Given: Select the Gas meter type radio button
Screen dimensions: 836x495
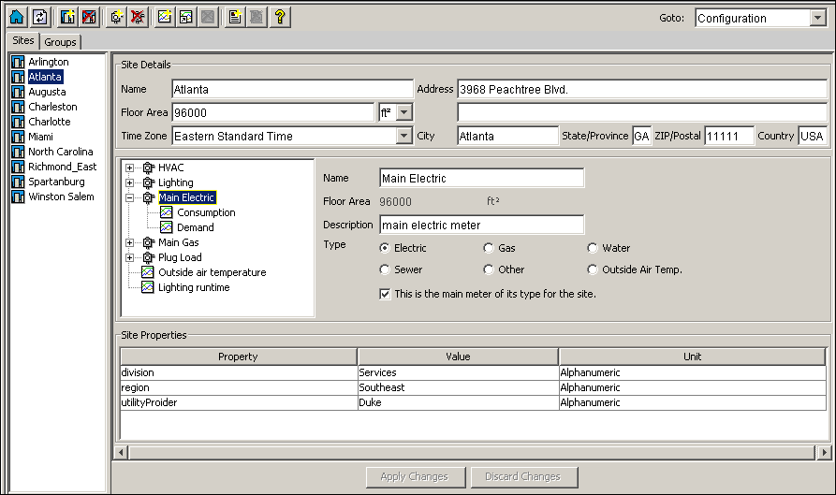Looking at the screenshot, I should click(489, 248).
